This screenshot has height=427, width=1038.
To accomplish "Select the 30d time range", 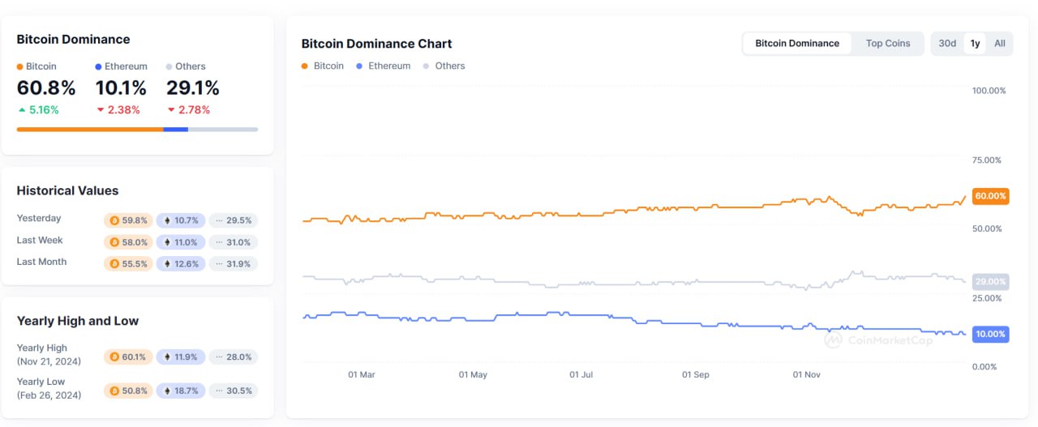I will click(x=947, y=44).
